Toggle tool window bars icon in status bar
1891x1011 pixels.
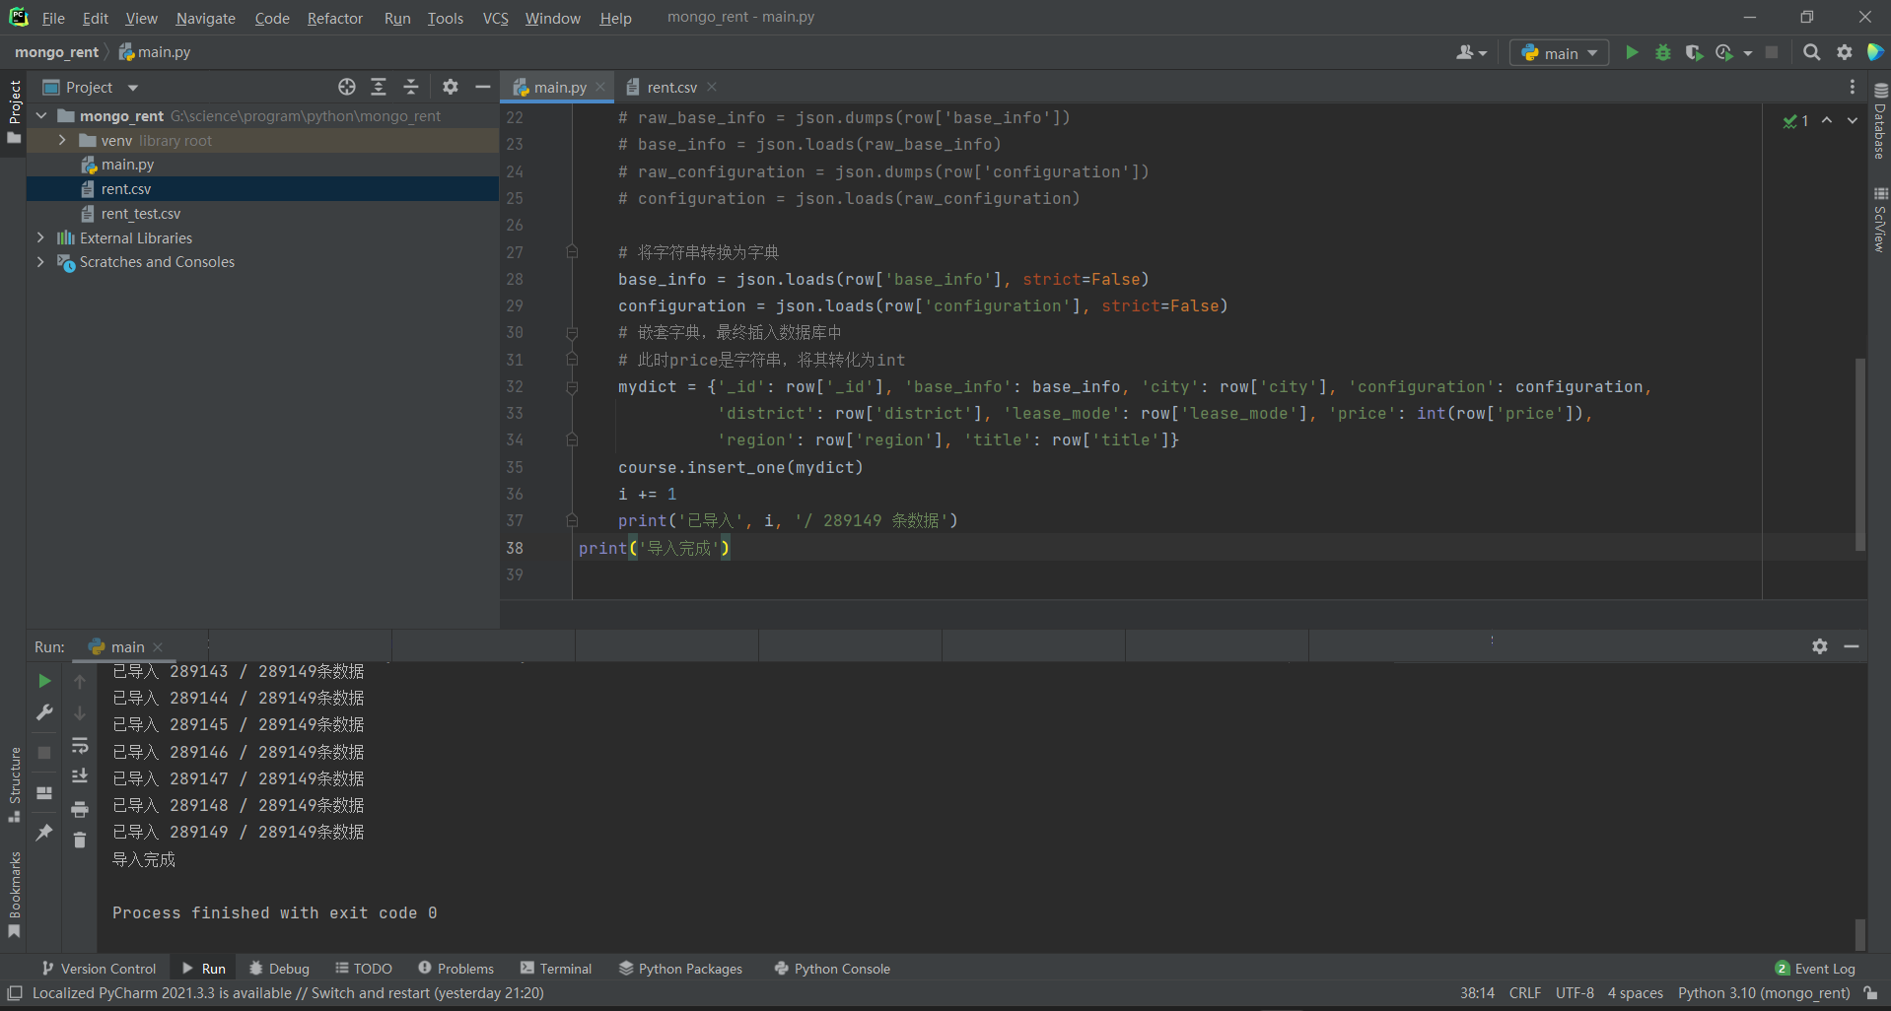coord(14,993)
